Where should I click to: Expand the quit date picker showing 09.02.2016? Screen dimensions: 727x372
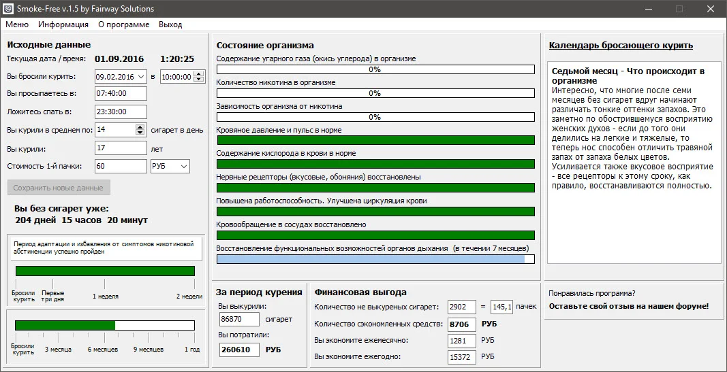(x=141, y=77)
